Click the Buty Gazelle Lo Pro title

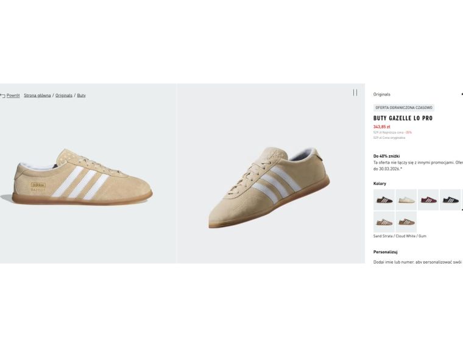coord(403,118)
